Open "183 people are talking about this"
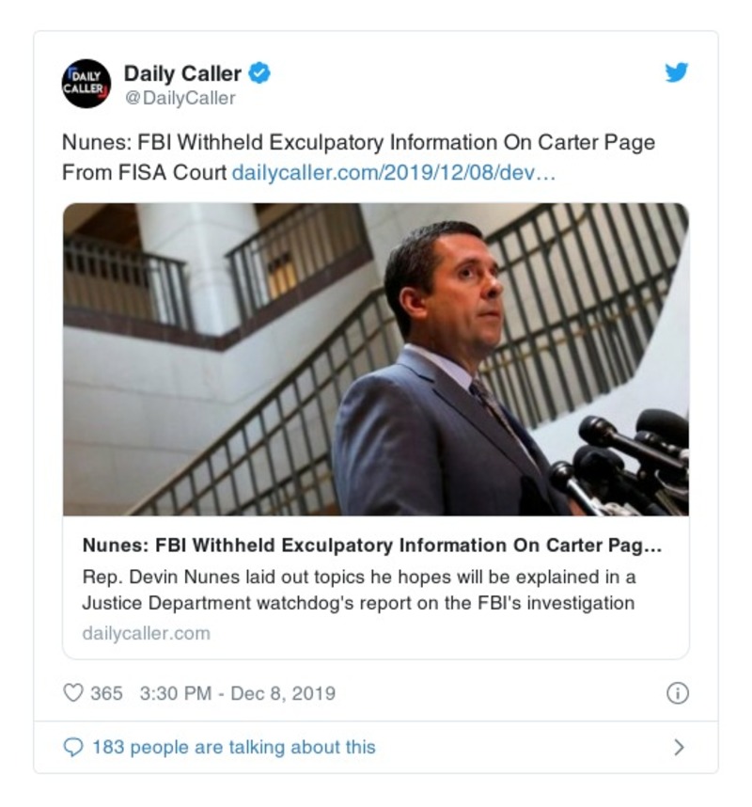The width and height of the screenshot is (752, 807). pos(233,747)
